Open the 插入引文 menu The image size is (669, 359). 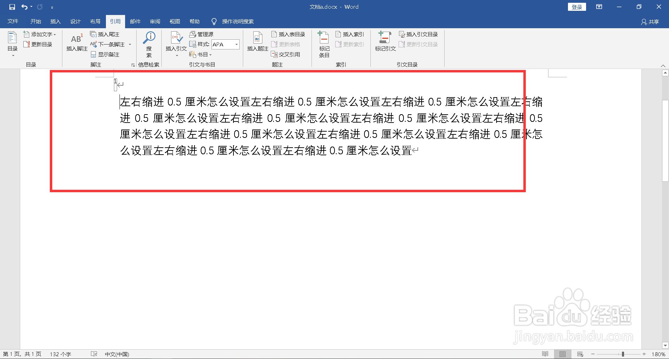point(176,44)
